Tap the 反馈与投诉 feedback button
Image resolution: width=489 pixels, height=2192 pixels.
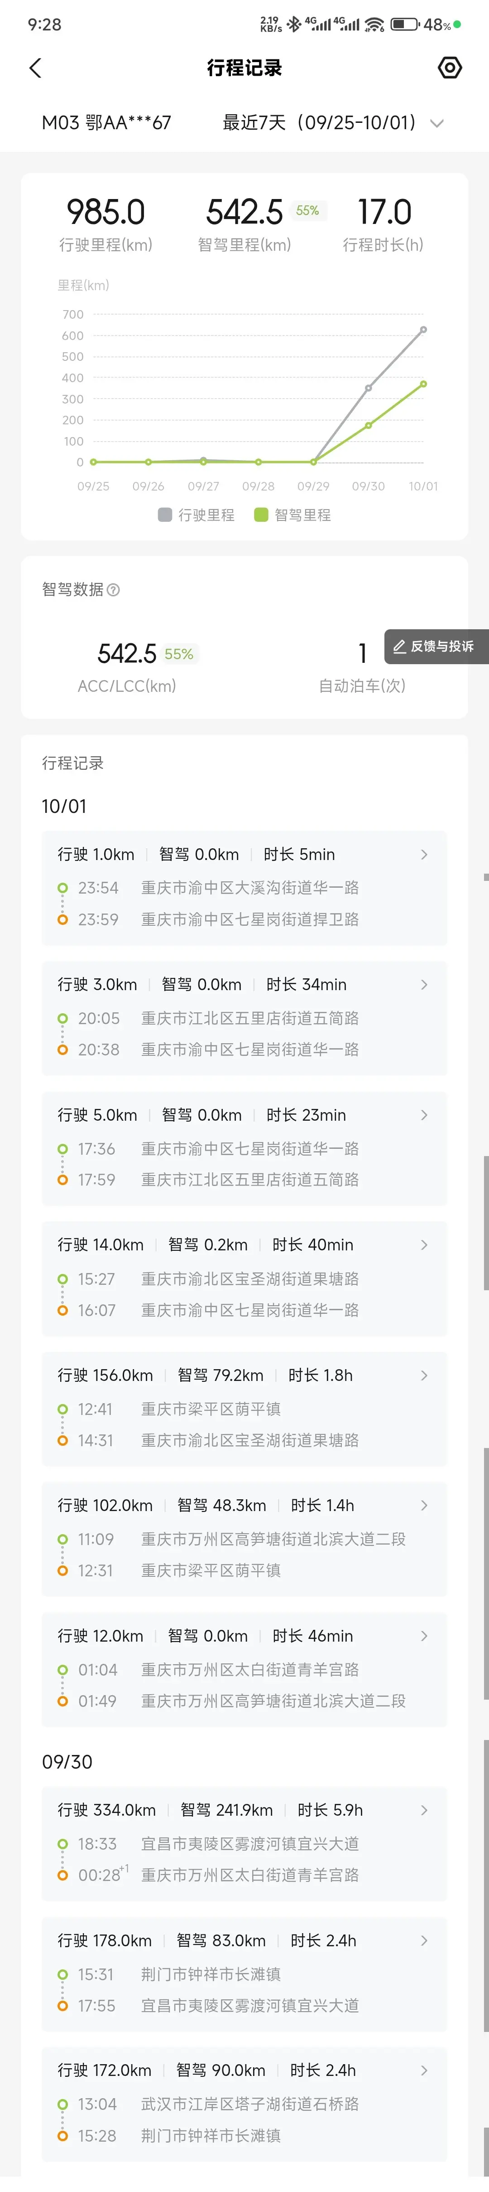coord(435,646)
